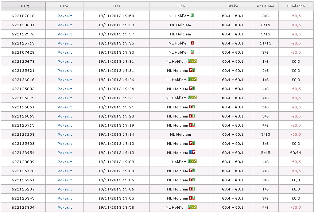Click the date 19/11/2013 19:39

[x=116, y=25]
